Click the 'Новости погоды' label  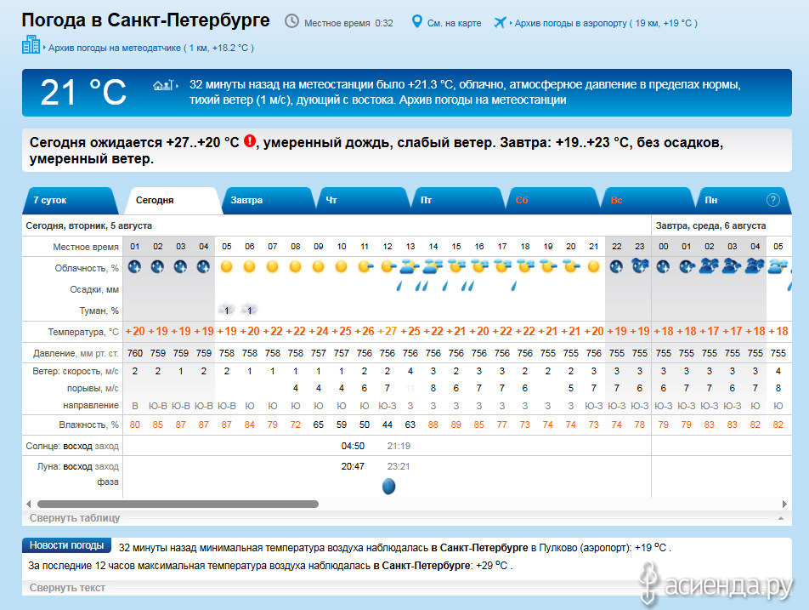pyautogui.click(x=66, y=545)
